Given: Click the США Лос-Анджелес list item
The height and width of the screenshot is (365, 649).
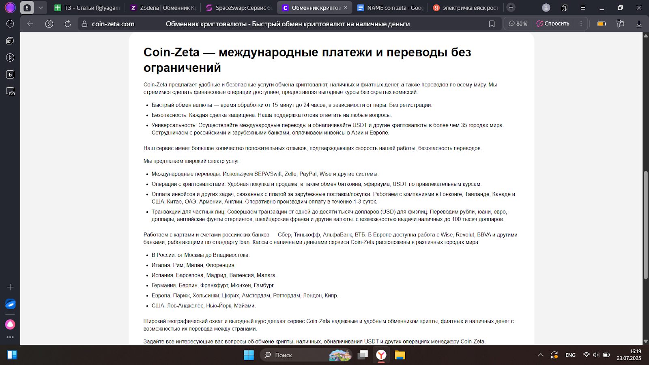Looking at the screenshot, I should [x=204, y=306].
